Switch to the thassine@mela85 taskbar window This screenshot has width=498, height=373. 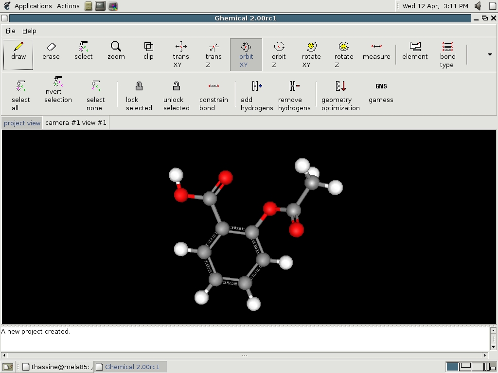tap(57, 367)
